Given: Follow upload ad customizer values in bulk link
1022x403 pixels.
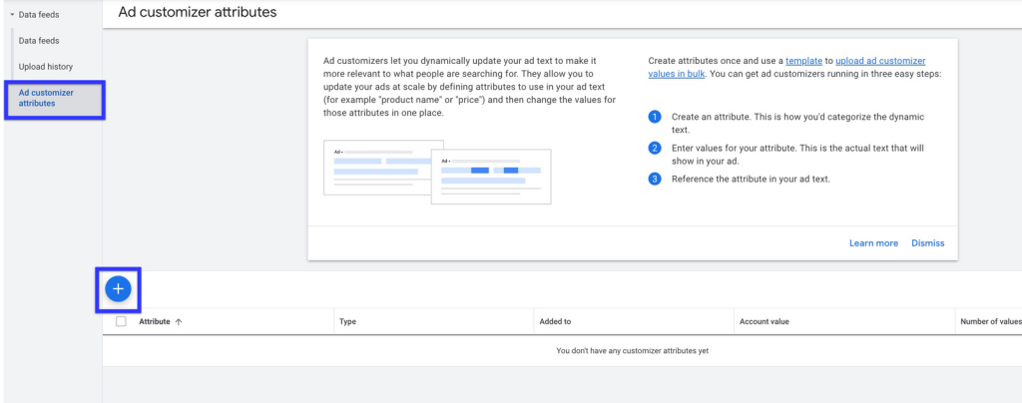Looking at the screenshot, I should tap(786, 67).
